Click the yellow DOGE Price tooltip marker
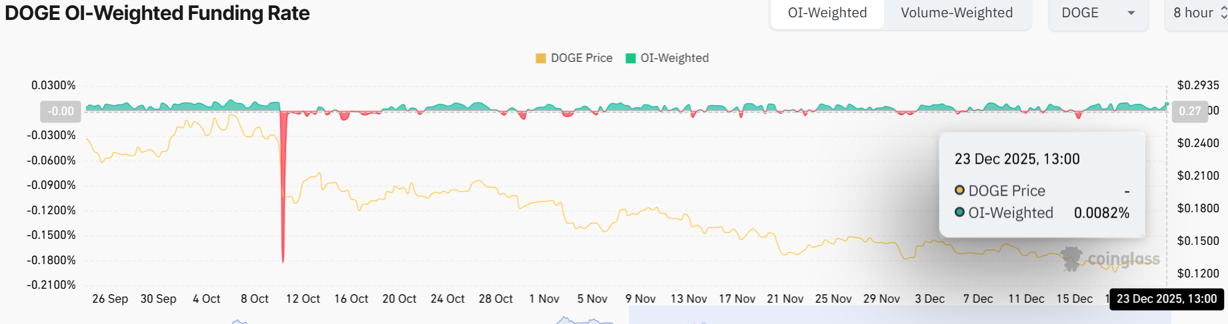 tap(959, 190)
